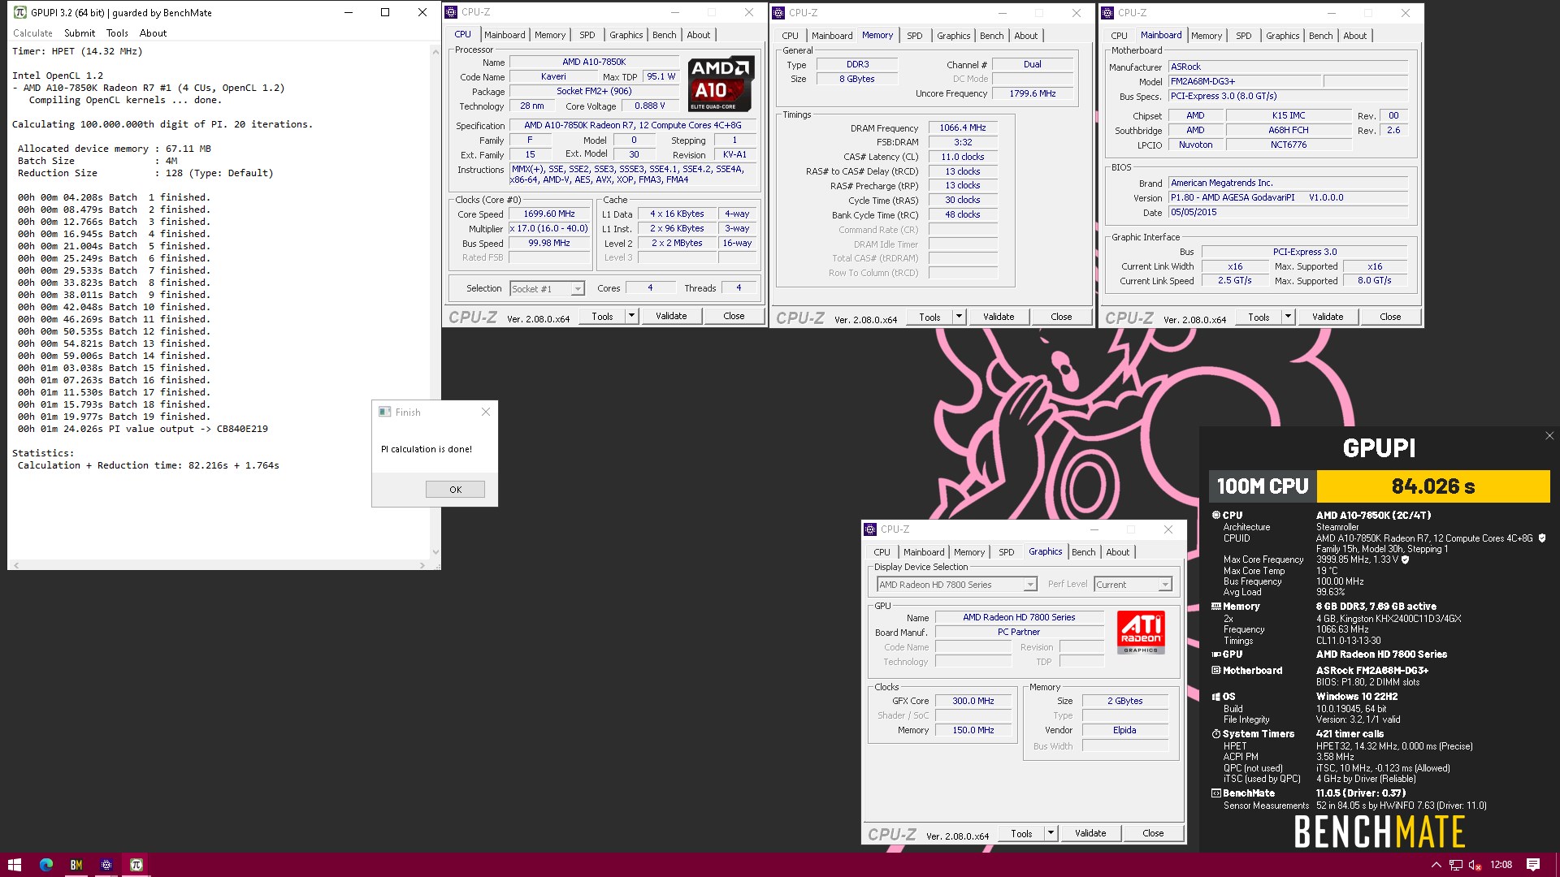The width and height of the screenshot is (1560, 877).
Task: Click Close button in Memory tab window
Action: 1061,317
